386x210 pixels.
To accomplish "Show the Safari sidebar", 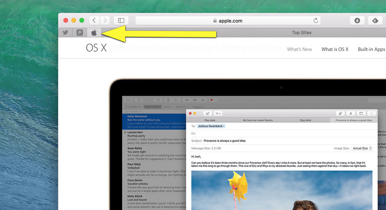I will pos(121,20).
